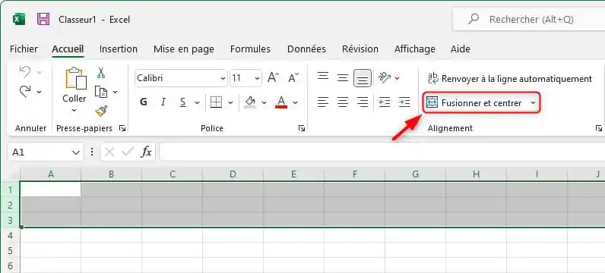Click the Coller paste clipboard icon
The width and height of the screenshot is (605, 273).
(76, 78)
